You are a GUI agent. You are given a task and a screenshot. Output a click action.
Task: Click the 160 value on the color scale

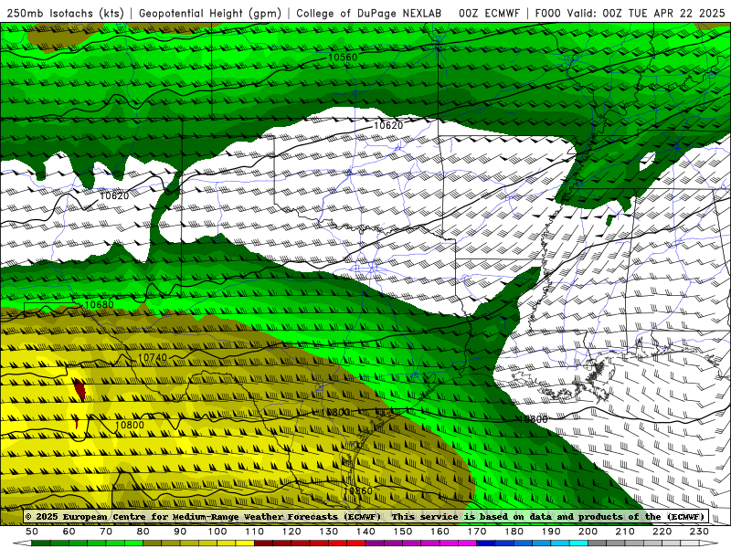tap(440, 532)
